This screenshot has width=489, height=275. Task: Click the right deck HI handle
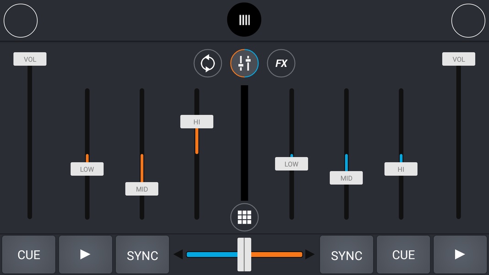[x=401, y=169]
